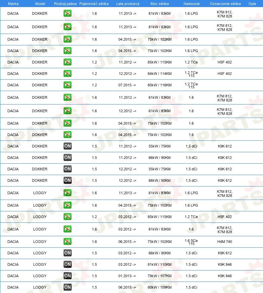The width and height of the screenshot is (263, 293).
Task: Click the diesel ON icon in the 80kW / 109KM row
Action: (x=67, y=287)
